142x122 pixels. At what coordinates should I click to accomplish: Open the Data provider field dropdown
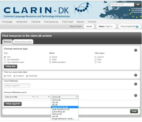(19, 97)
